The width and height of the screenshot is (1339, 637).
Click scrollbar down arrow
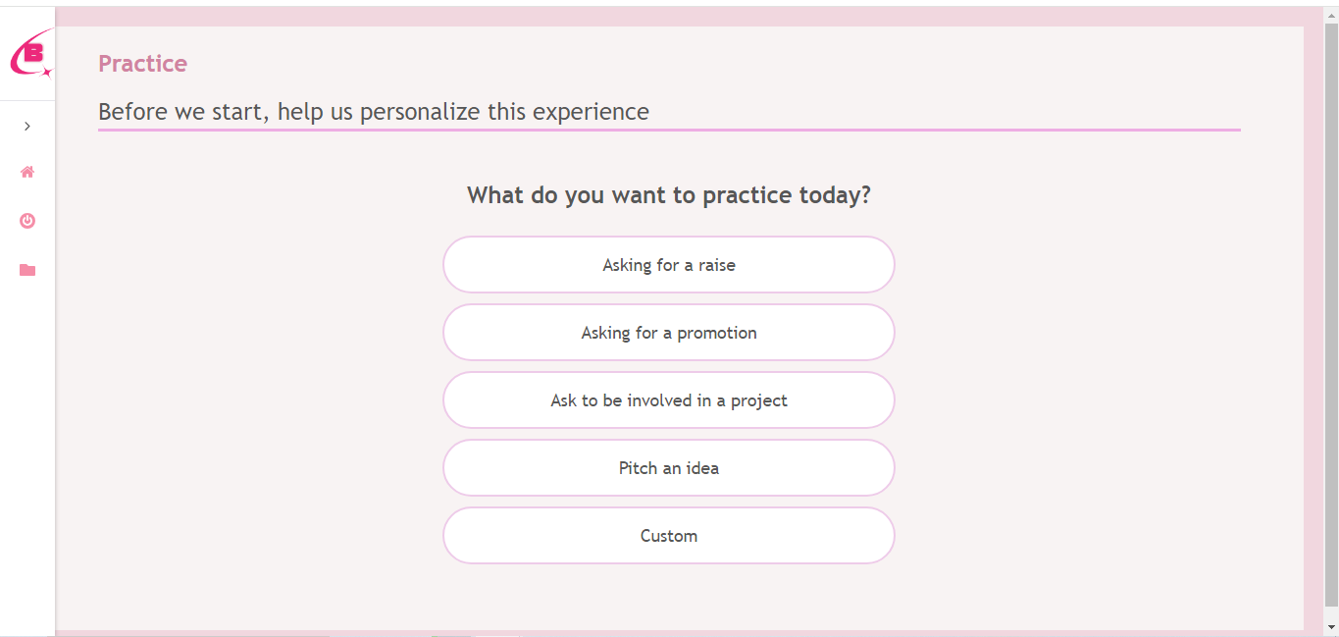pyautogui.click(x=1331, y=627)
